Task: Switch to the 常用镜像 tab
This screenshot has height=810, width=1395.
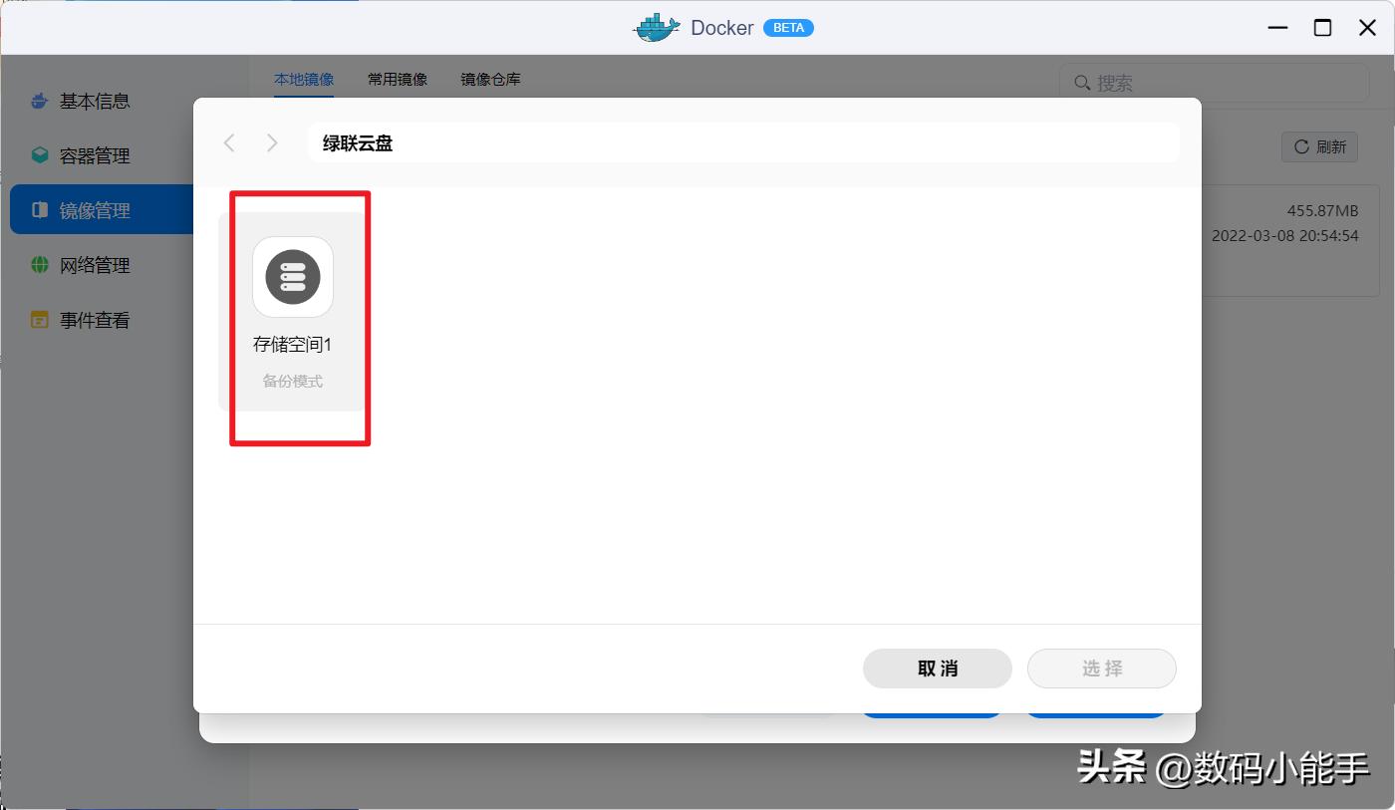Action: tap(398, 79)
